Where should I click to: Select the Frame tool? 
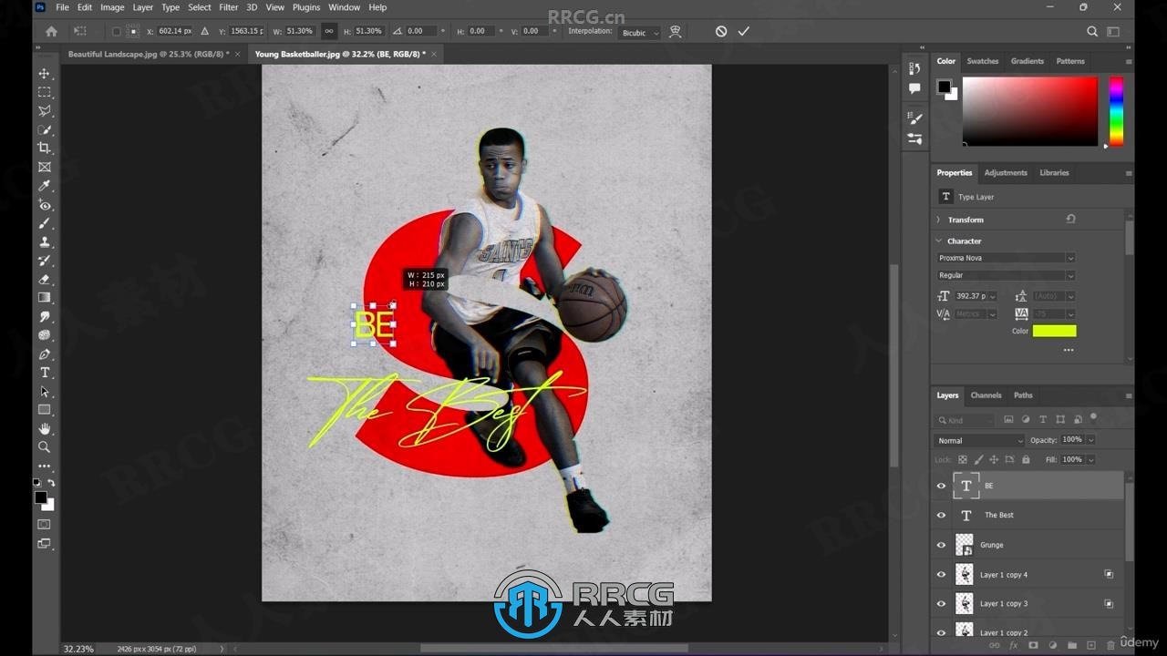pos(44,168)
